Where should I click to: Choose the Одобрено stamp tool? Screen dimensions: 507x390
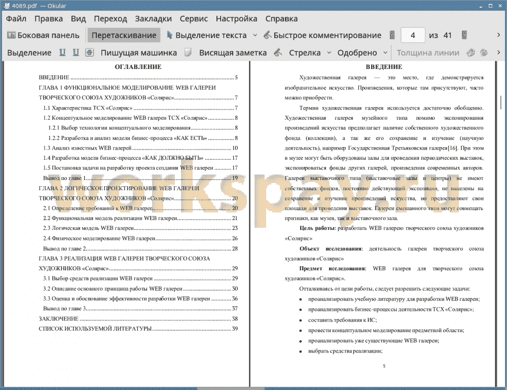(x=357, y=53)
